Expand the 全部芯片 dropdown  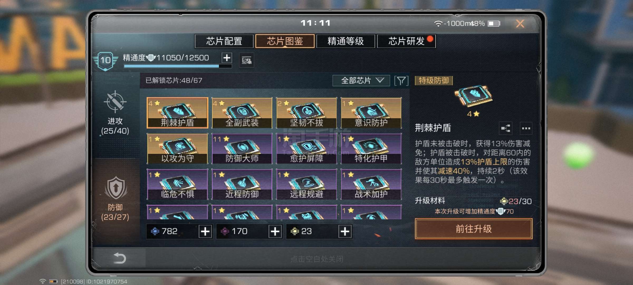(x=361, y=80)
